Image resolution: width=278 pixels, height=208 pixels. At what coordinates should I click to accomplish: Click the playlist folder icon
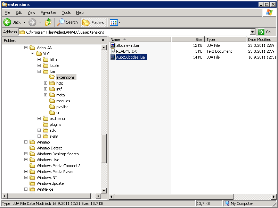pyautogui.click(x=52, y=107)
